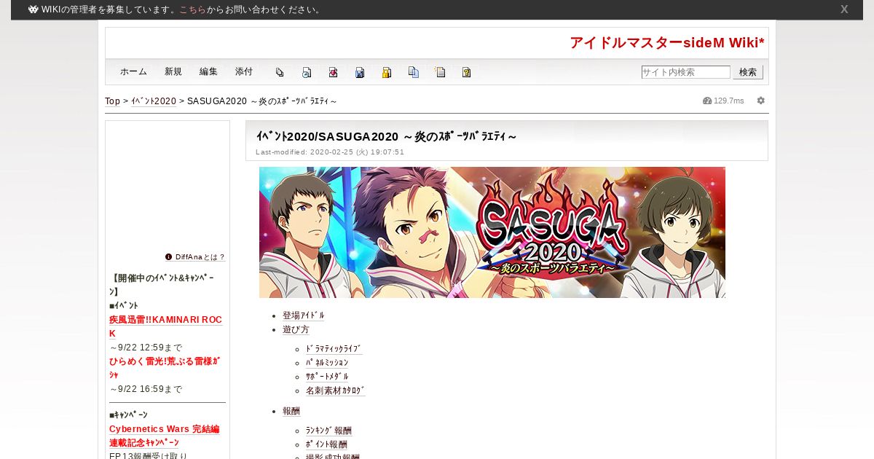Click the ～9/22 16:59まで deadline text
The image size is (874, 459).
tap(146, 389)
